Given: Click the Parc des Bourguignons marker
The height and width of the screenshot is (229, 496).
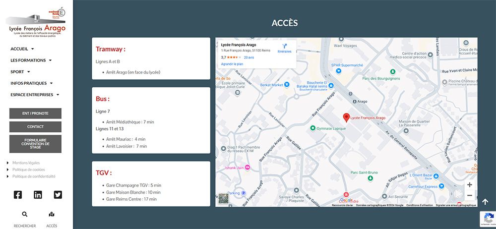Looking at the screenshot, I should [393, 71].
